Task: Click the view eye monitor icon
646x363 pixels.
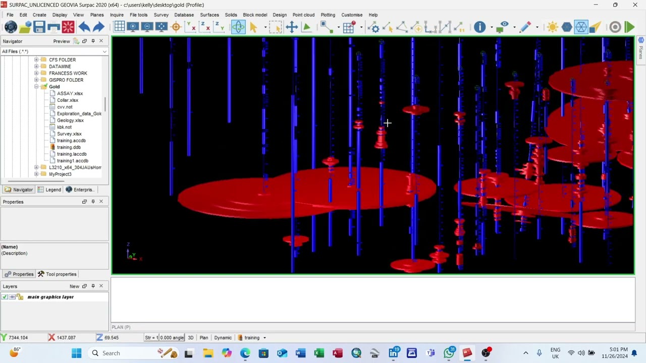Action: coord(503,27)
